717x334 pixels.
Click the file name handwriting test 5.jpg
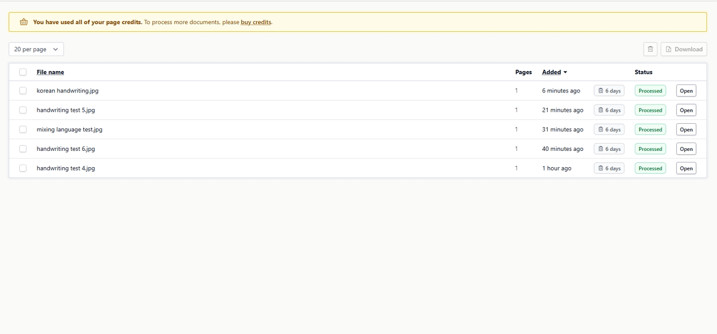click(x=66, y=110)
